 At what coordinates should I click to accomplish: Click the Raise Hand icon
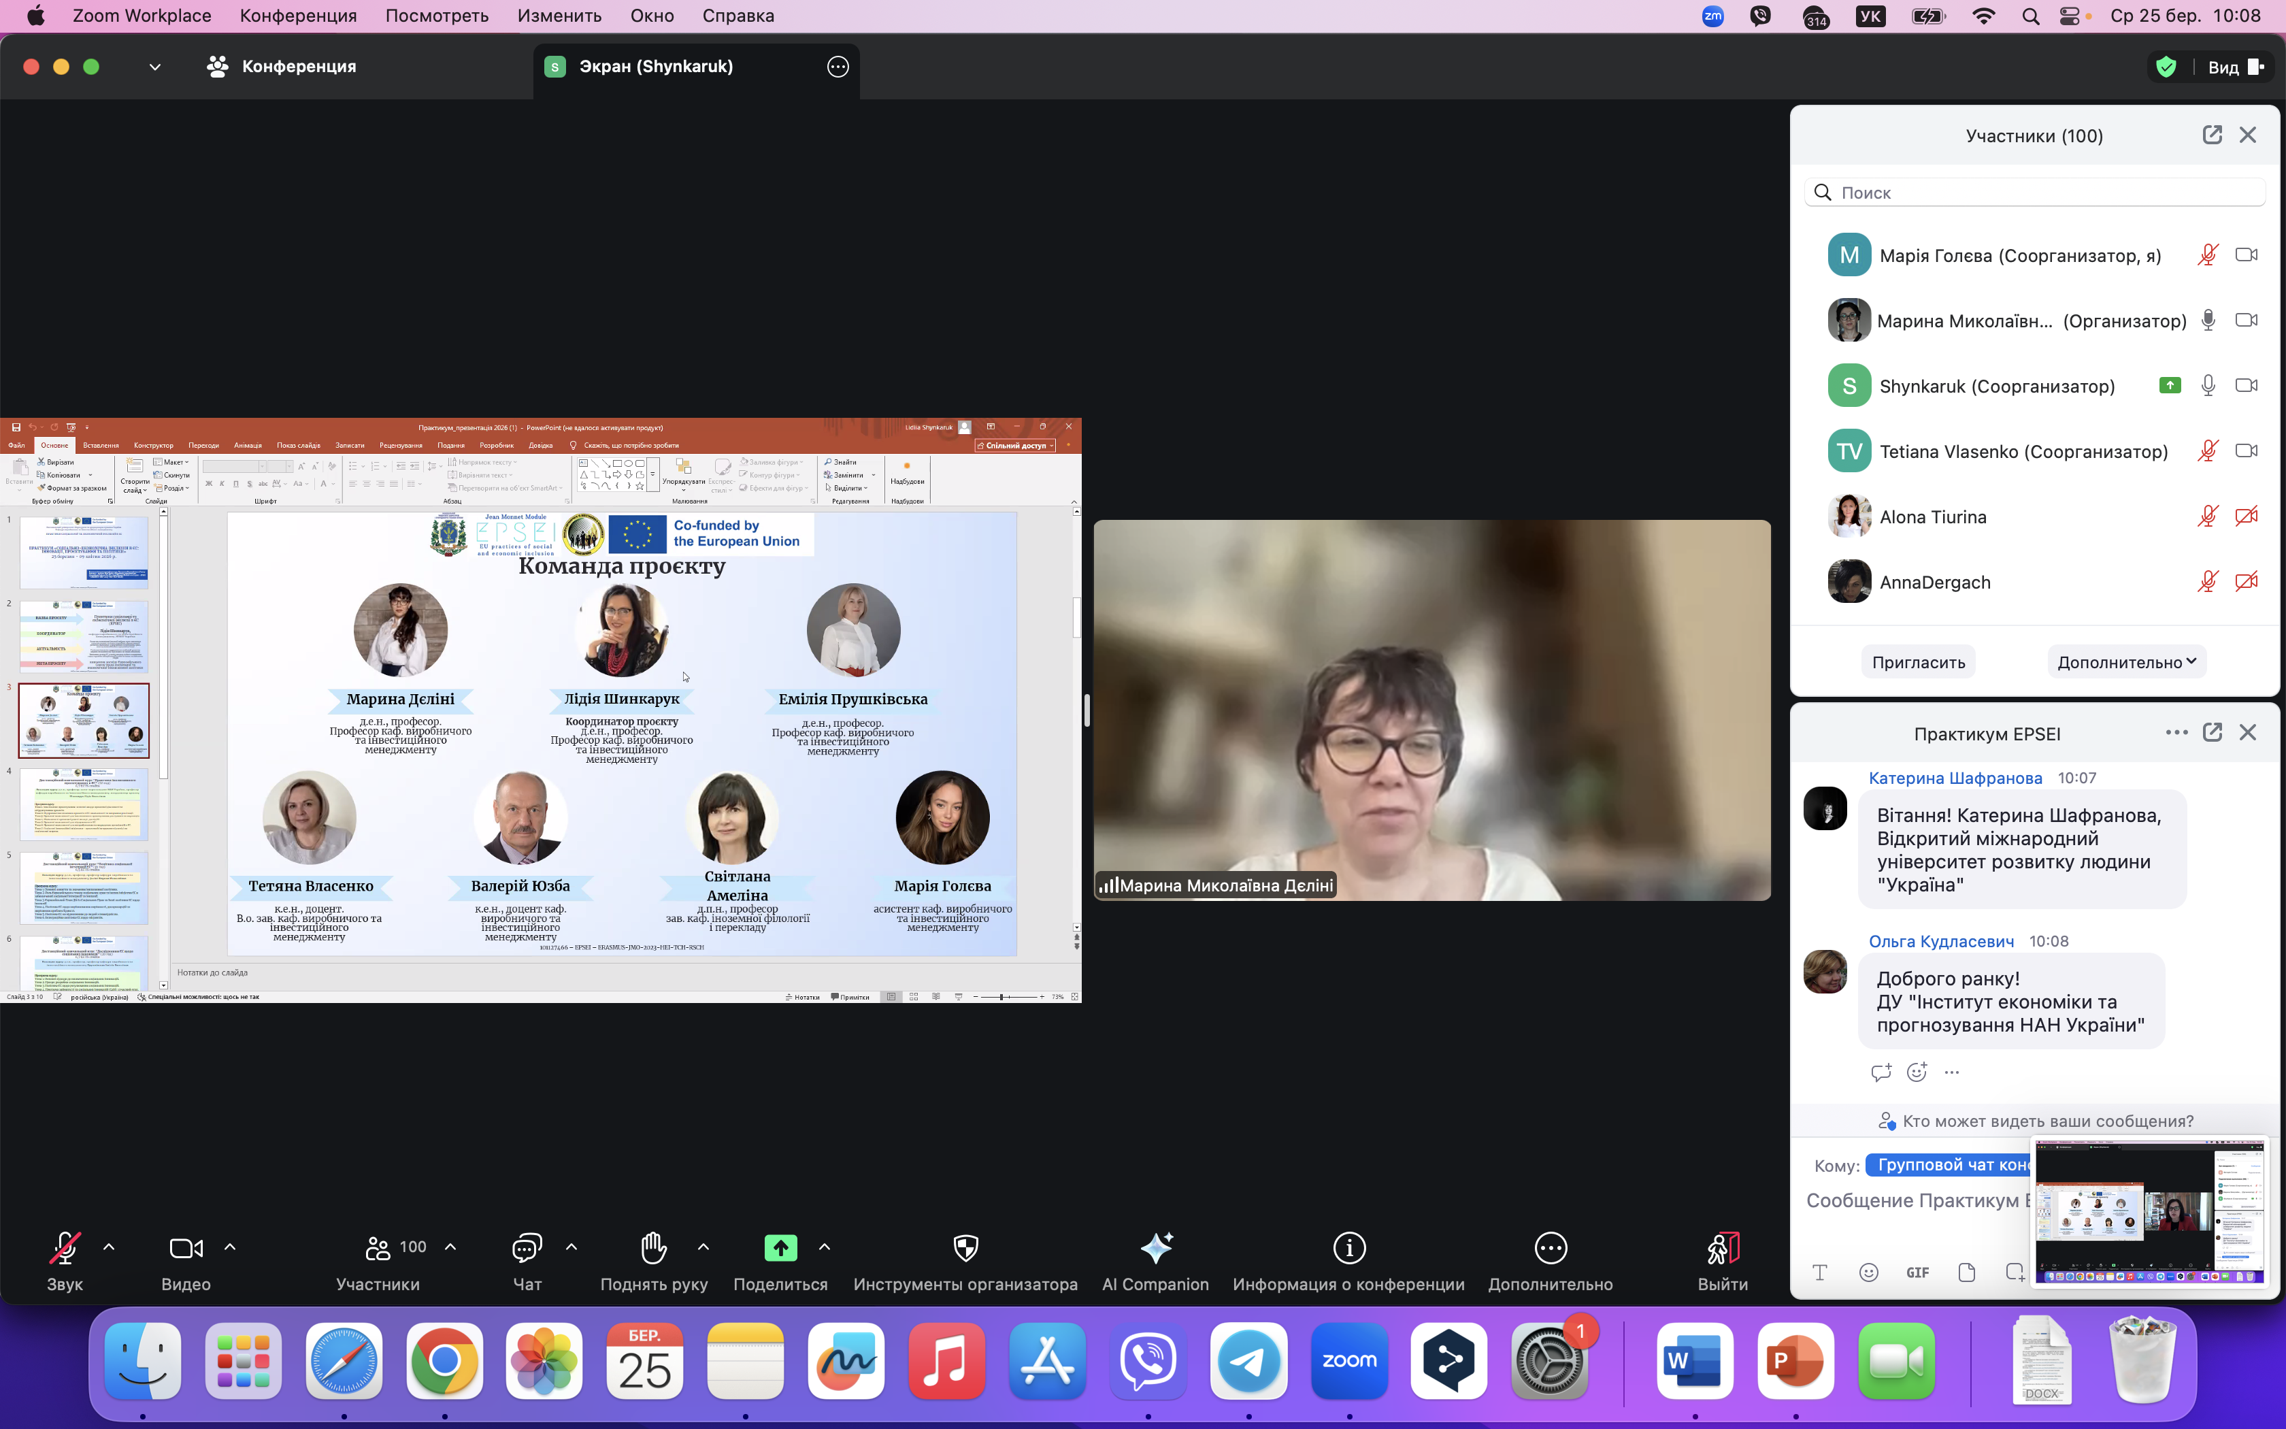pyautogui.click(x=654, y=1249)
